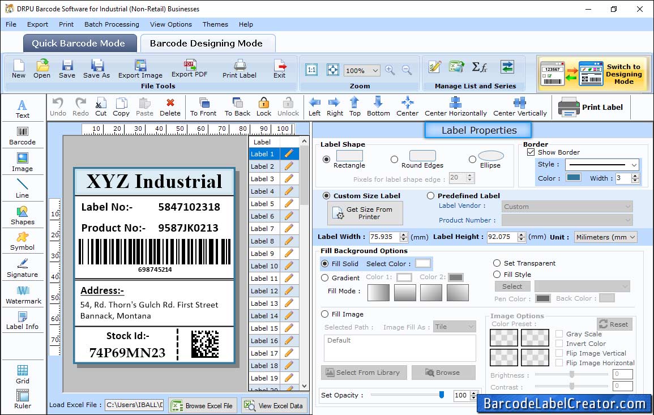Select Gradient fill option
Viewport: 654px width, 415px height.
(x=325, y=278)
